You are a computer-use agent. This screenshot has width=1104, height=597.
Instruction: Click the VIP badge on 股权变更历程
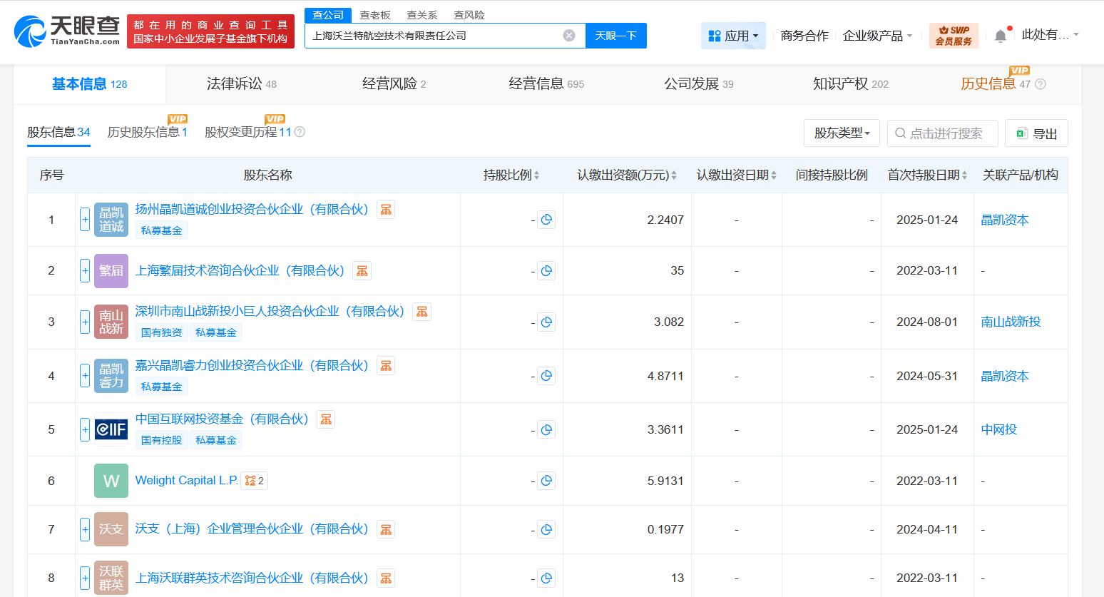(x=275, y=118)
